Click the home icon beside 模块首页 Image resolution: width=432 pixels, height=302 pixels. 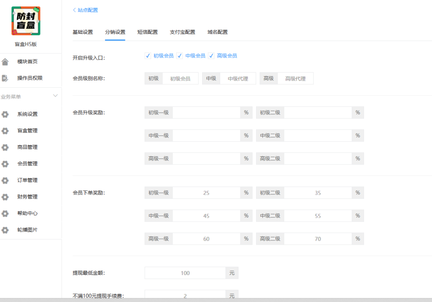[5, 62]
